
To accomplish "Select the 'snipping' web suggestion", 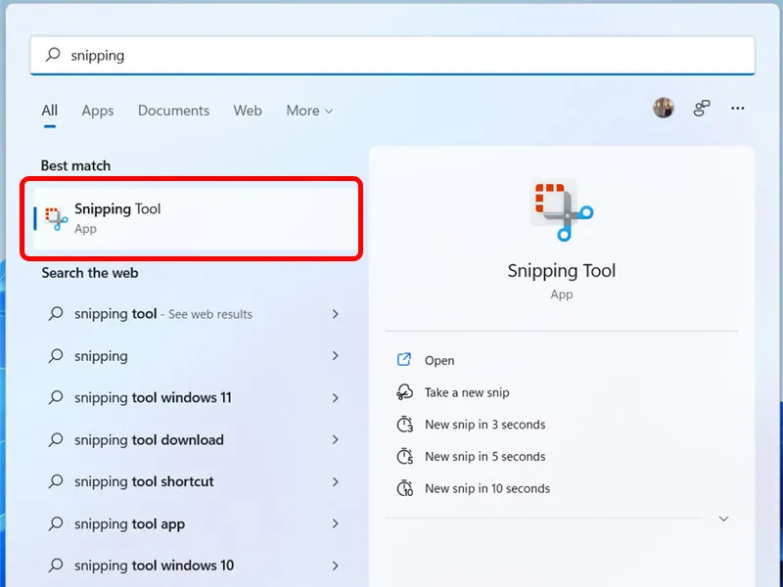I will [193, 356].
